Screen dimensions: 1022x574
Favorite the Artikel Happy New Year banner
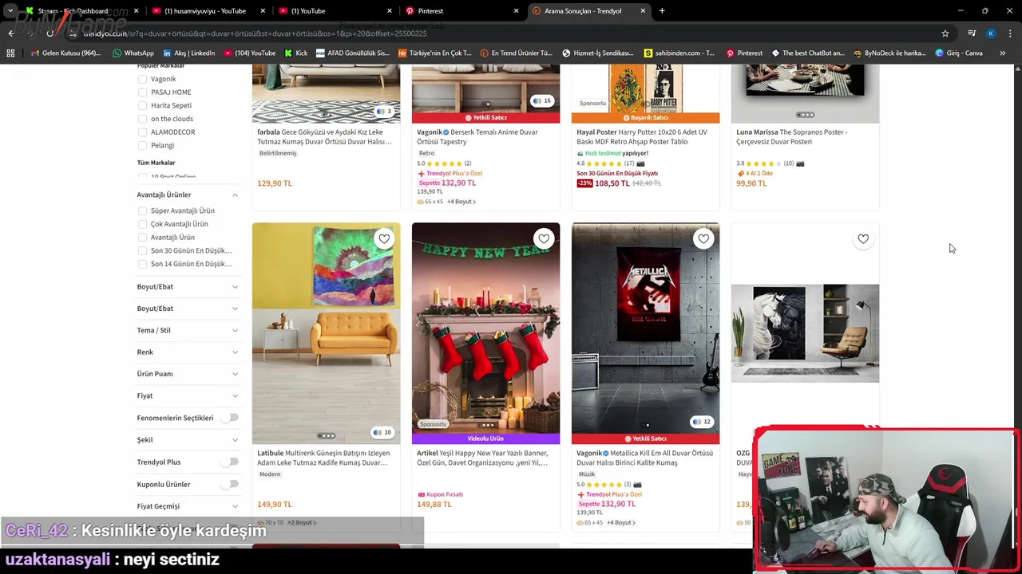coord(544,238)
